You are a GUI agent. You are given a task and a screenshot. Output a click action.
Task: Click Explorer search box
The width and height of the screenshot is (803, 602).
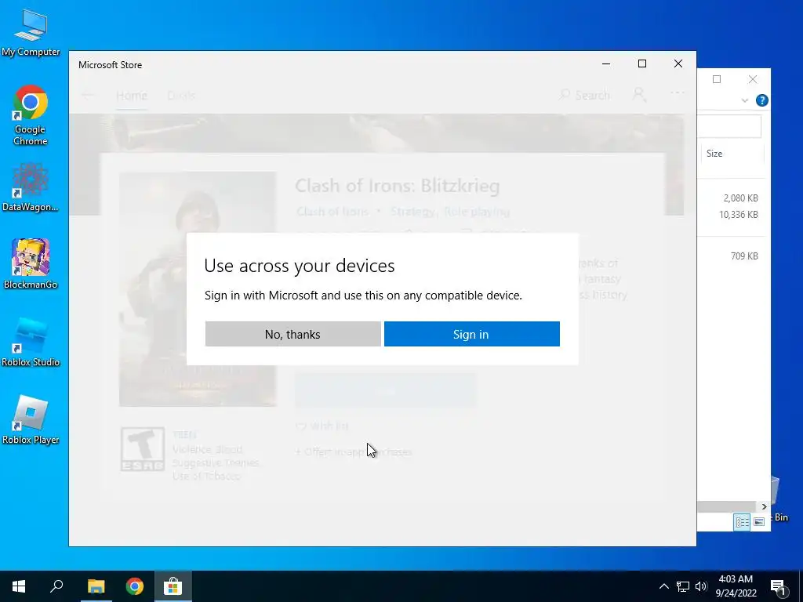point(729,126)
